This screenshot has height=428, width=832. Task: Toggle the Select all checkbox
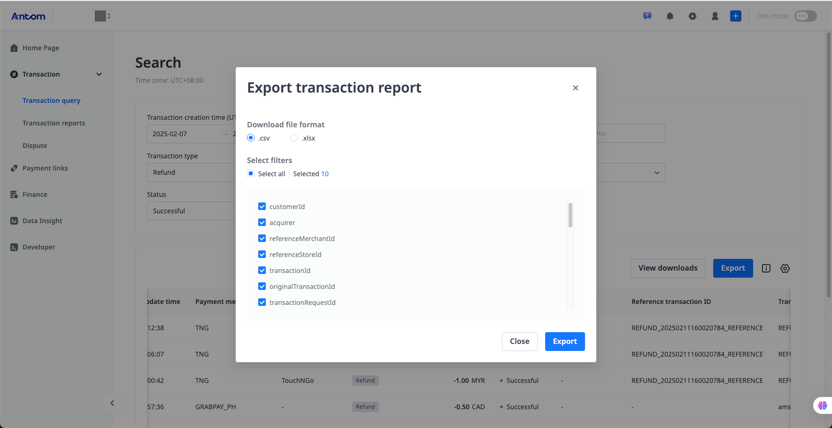tap(251, 173)
